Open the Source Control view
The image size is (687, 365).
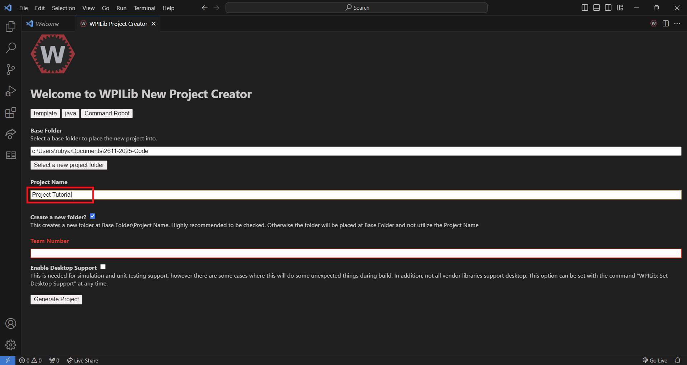pyautogui.click(x=11, y=69)
